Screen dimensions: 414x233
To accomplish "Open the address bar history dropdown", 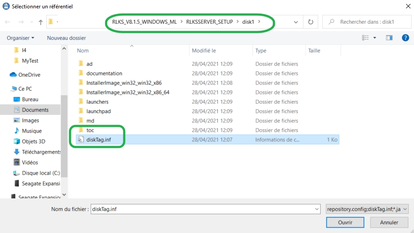I will [296, 22].
